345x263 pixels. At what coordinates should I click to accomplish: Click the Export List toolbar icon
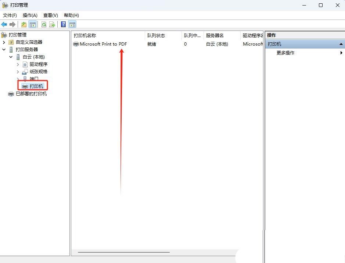pyautogui.click(x=52, y=24)
